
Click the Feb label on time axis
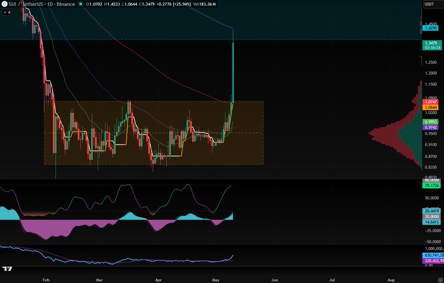(x=46, y=280)
